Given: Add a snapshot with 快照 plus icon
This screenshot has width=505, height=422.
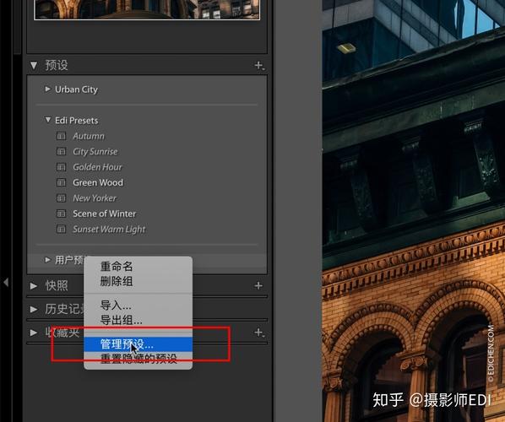Looking at the screenshot, I should click(258, 285).
